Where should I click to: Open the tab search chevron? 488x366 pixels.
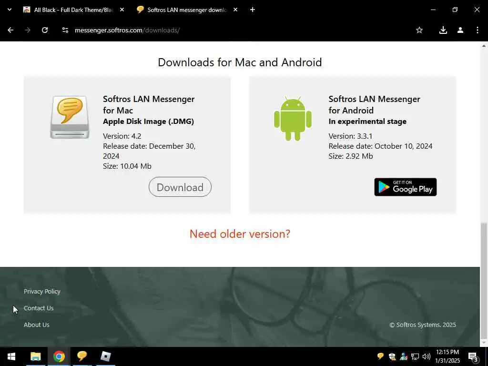[x=10, y=10]
